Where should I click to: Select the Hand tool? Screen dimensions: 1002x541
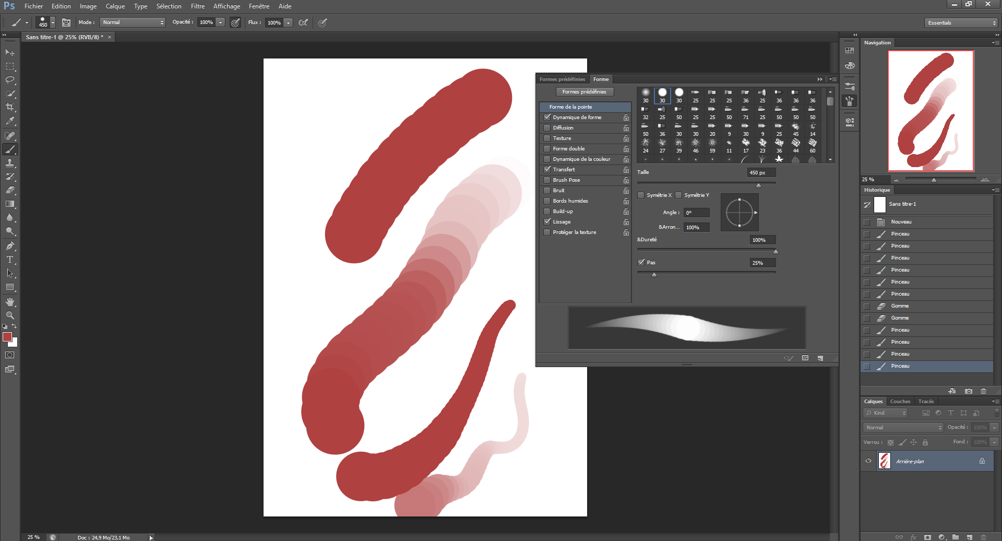(x=10, y=302)
